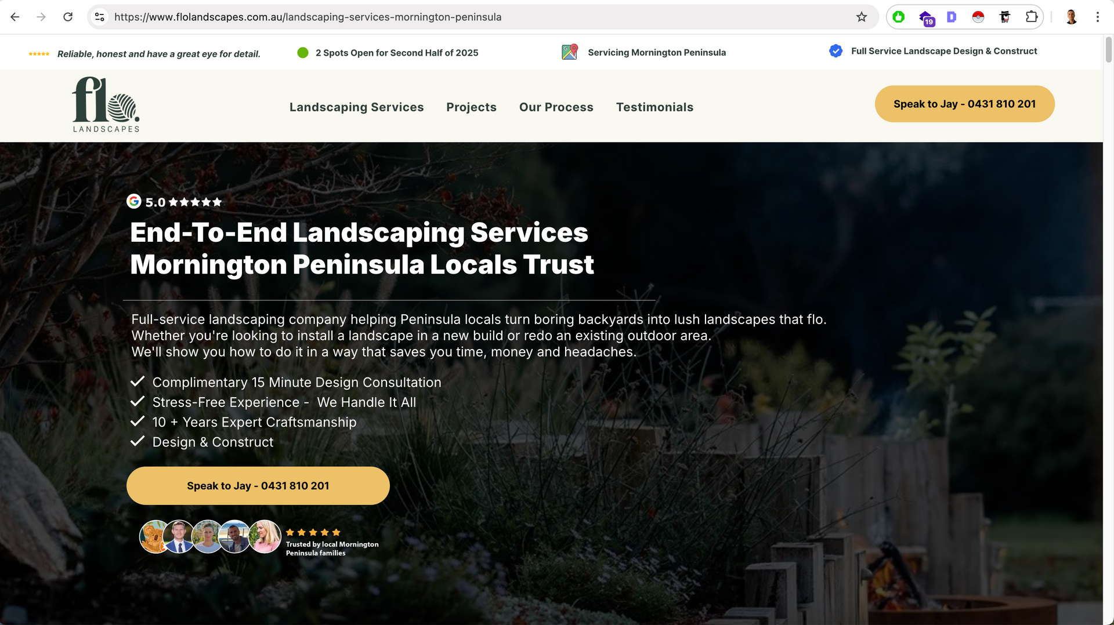Bookmark this page with star icon
The height and width of the screenshot is (625, 1114).
[x=862, y=17]
